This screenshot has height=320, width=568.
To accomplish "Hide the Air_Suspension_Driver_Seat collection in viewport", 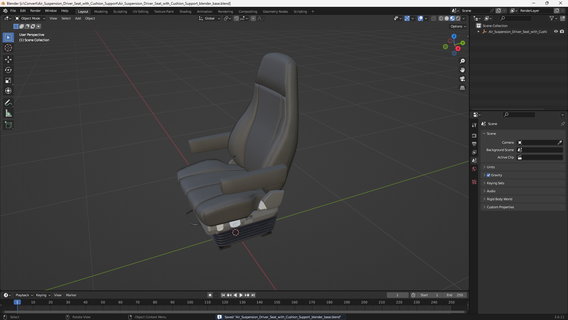I will point(556,31).
